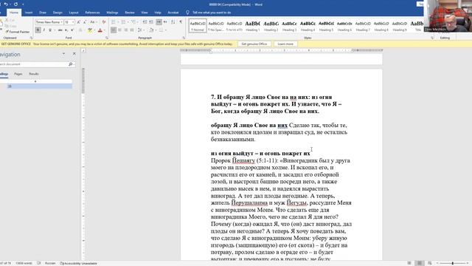Set Left-to-Right text direction
Screen dimensions: 472x266
coord(159,22)
